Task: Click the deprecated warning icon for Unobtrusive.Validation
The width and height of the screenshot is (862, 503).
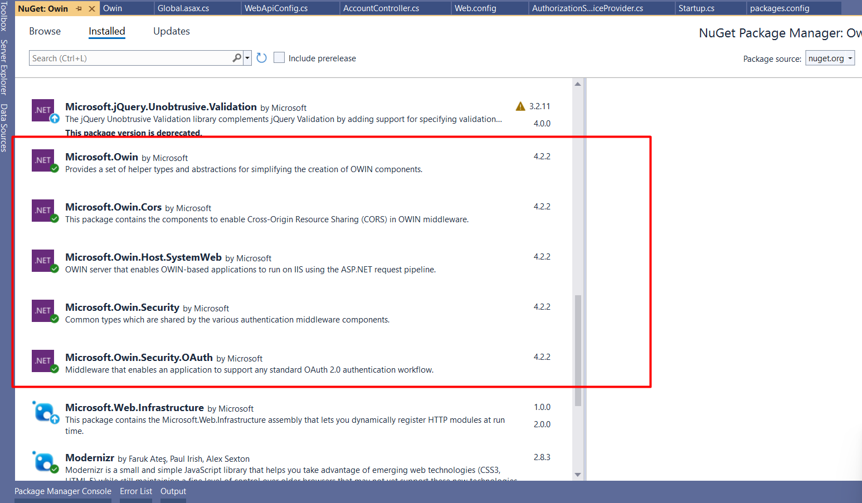Action: pos(520,106)
